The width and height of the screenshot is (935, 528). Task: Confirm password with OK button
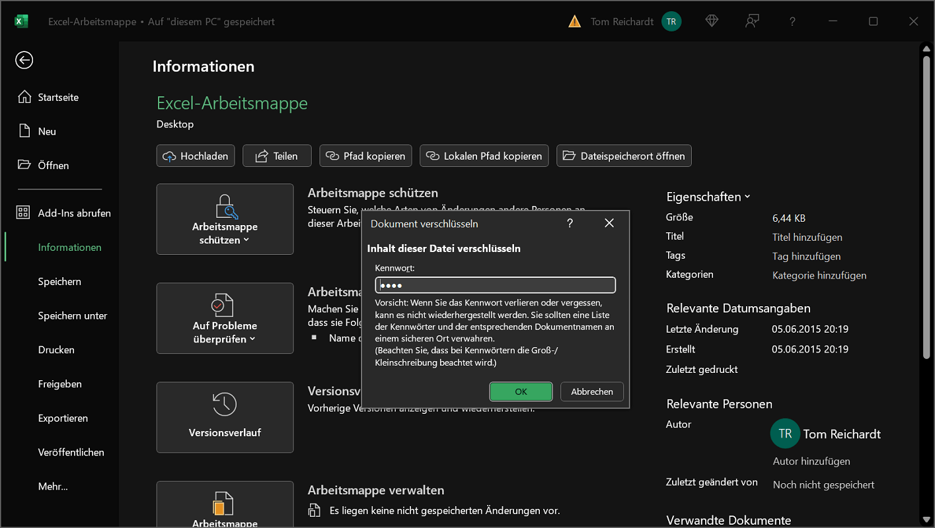tap(521, 391)
